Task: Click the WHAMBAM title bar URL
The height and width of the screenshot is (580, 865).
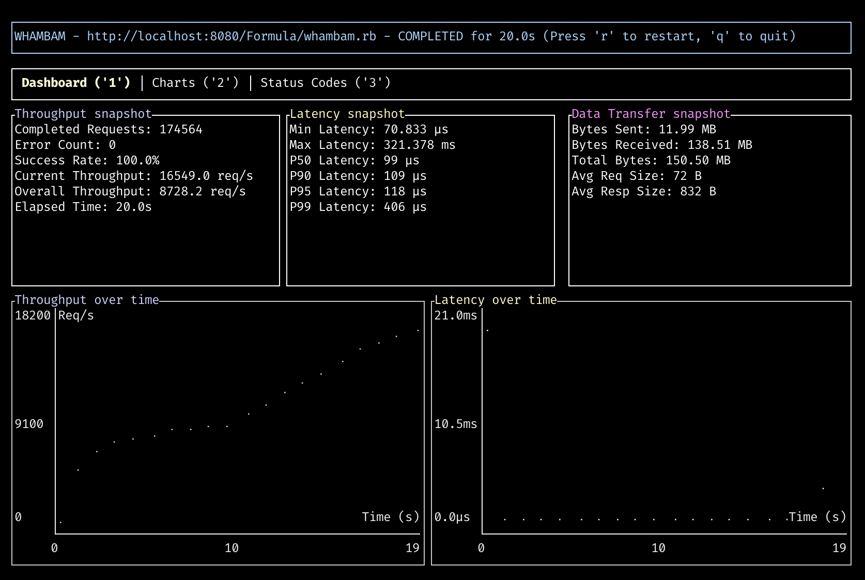Action: [x=231, y=36]
